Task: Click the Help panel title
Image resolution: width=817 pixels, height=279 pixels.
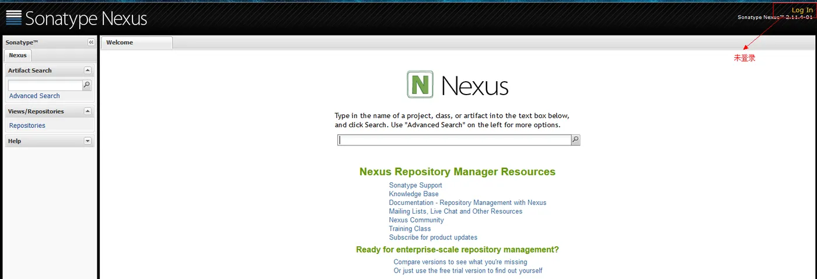Action: (15, 141)
